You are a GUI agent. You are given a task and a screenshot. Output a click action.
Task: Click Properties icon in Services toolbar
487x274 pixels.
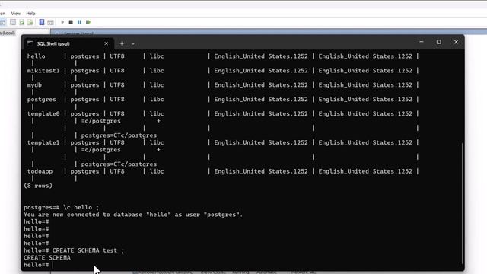(13, 22)
